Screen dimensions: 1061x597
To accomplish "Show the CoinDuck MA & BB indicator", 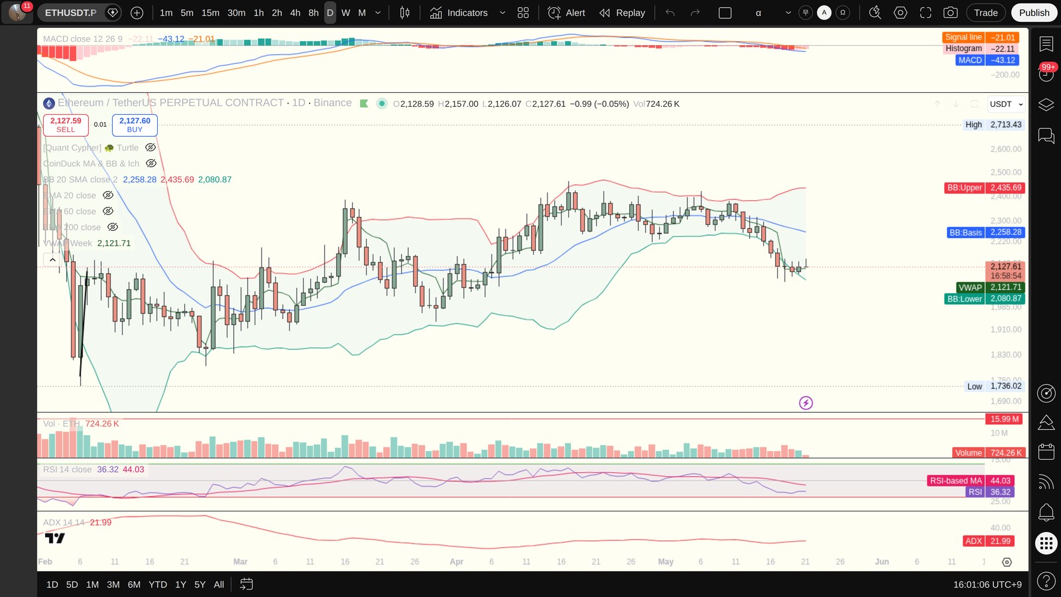I will (151, 164).
